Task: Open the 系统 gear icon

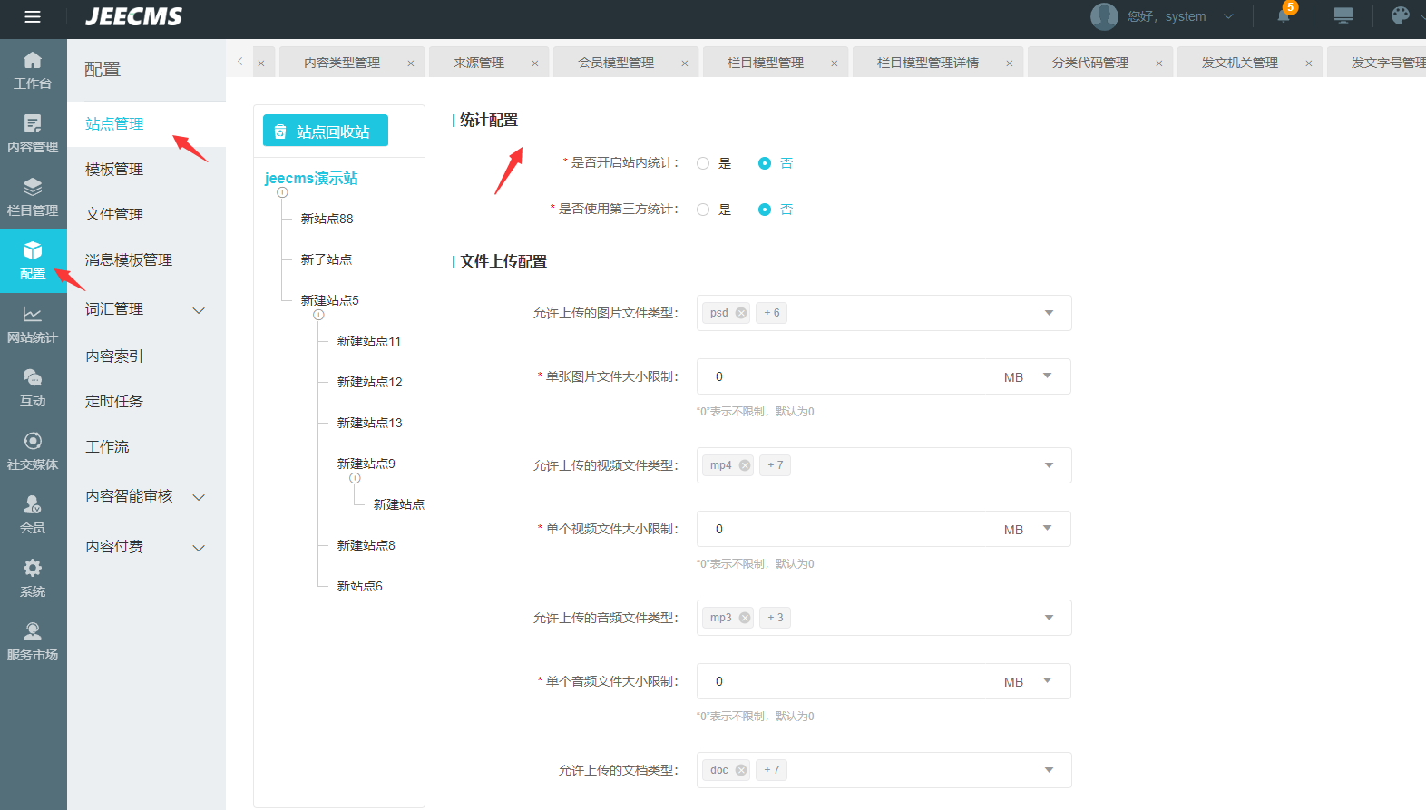Action: 33,578
